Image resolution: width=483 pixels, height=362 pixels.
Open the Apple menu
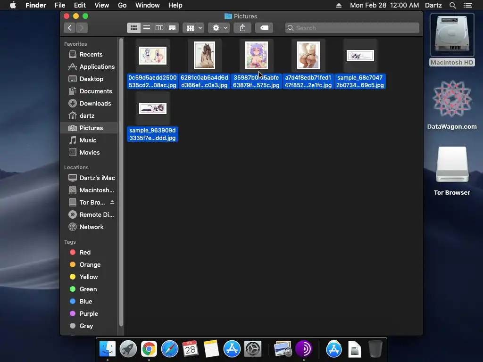tap(13, 5)
